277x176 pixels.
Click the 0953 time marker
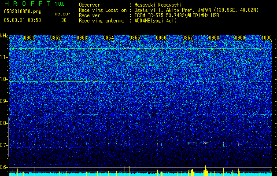coord(82,38)
